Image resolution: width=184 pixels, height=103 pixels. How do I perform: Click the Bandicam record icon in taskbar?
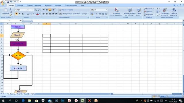[x=89, y=100]
